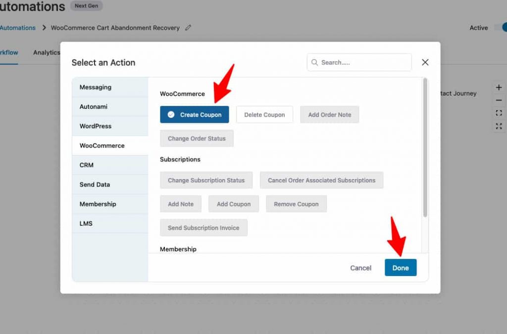Click the zoom out minus icon
Viewport: 507px width, 334px height.
point(499,100)
